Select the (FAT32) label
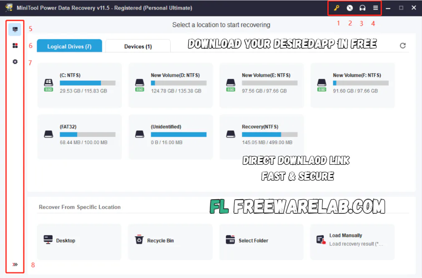422x278 pixels. (68, 127)
